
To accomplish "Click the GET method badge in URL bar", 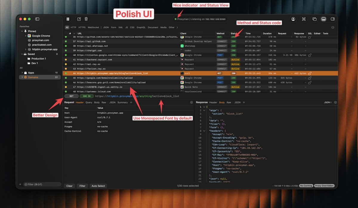I will point(71,96).
